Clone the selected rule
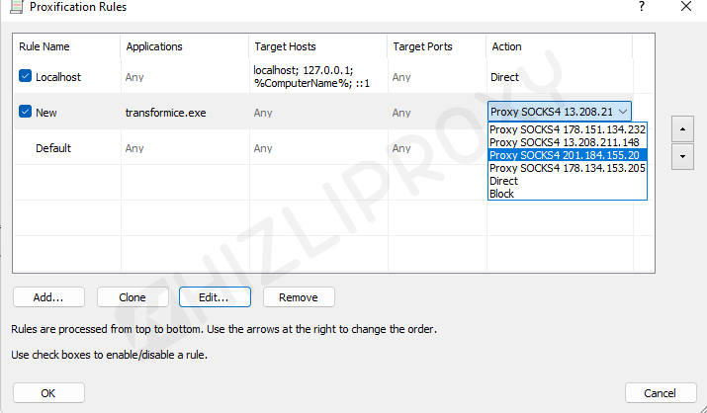 [x=132, y=296]
